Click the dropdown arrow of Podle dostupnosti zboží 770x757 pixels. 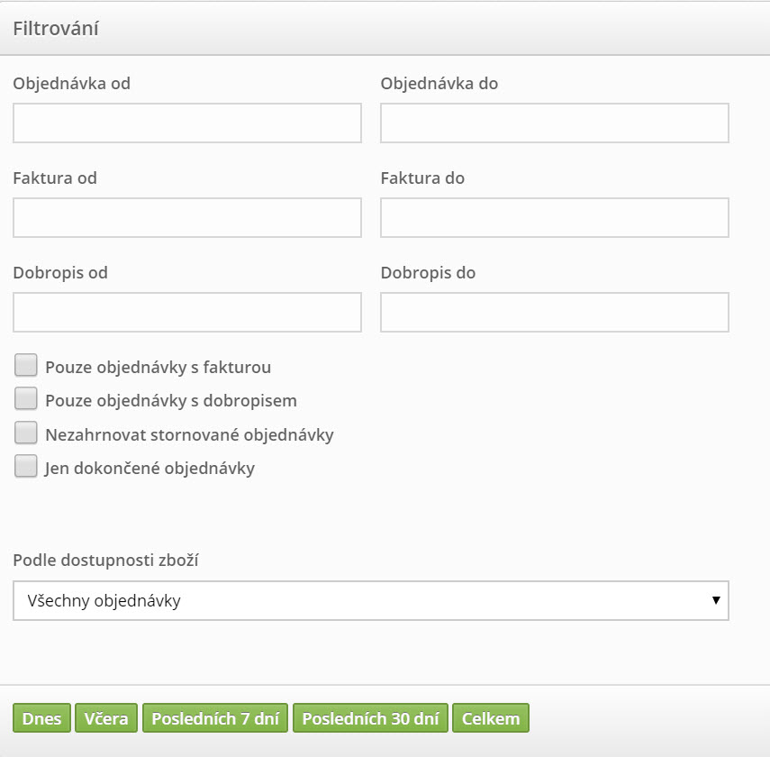716,600
